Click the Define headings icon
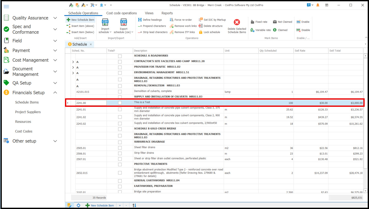369x209 pixels. (x=140, y=20)
